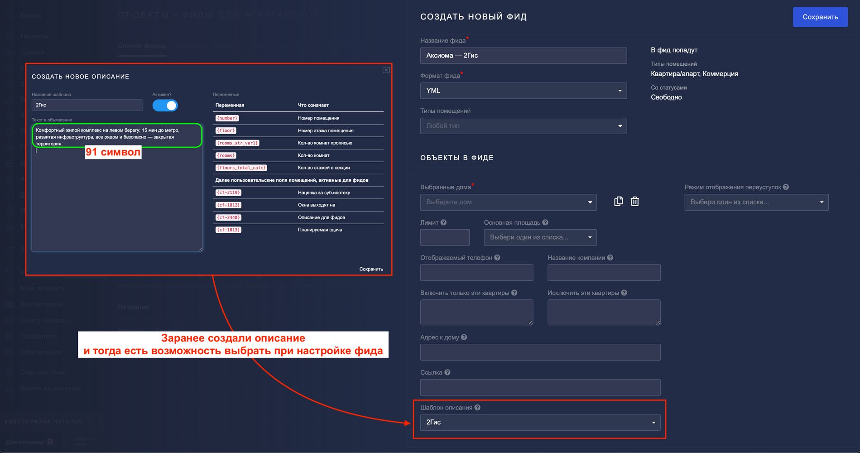Viewport: 860px width, 453px height.
Task: Toggle the Активен switch in description dialog
Action: [x=165, y=106]
